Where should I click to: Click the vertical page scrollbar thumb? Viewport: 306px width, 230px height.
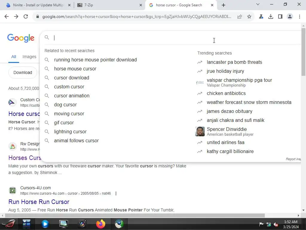coord(304,52)
